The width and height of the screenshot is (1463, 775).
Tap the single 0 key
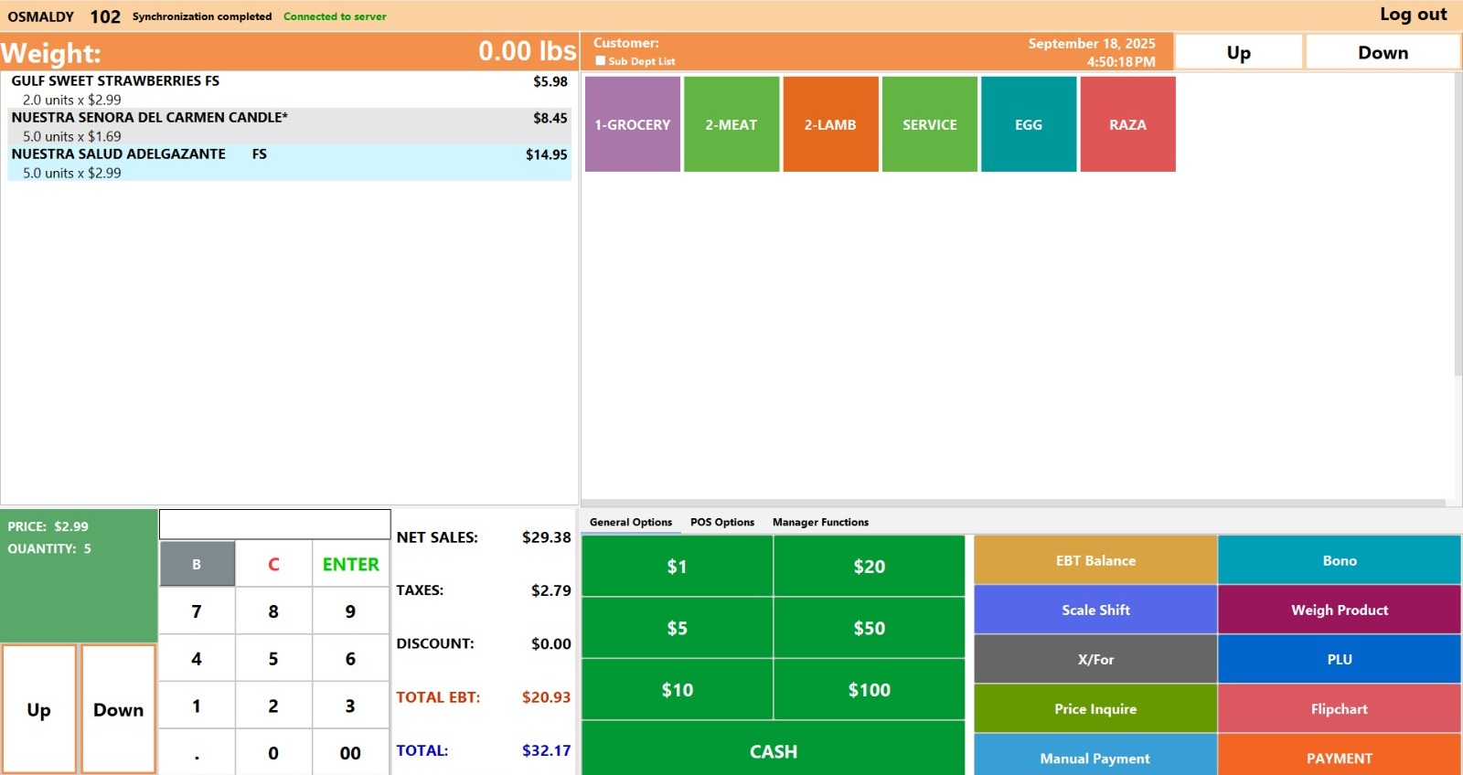(x=273, y=753)
